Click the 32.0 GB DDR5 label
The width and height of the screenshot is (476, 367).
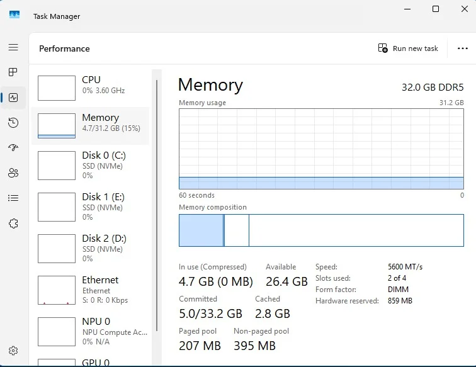[x=433, y=88]
